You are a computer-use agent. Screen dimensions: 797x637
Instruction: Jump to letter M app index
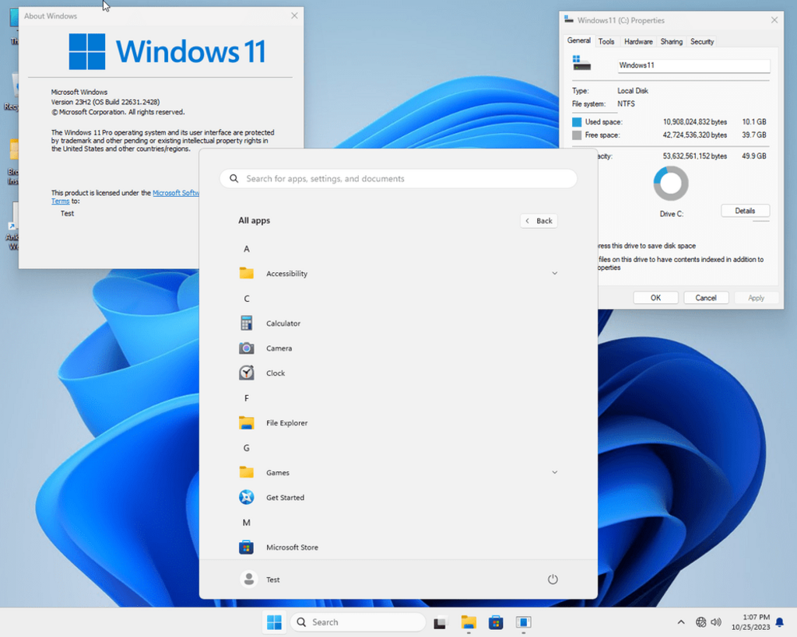click(247, 523)
